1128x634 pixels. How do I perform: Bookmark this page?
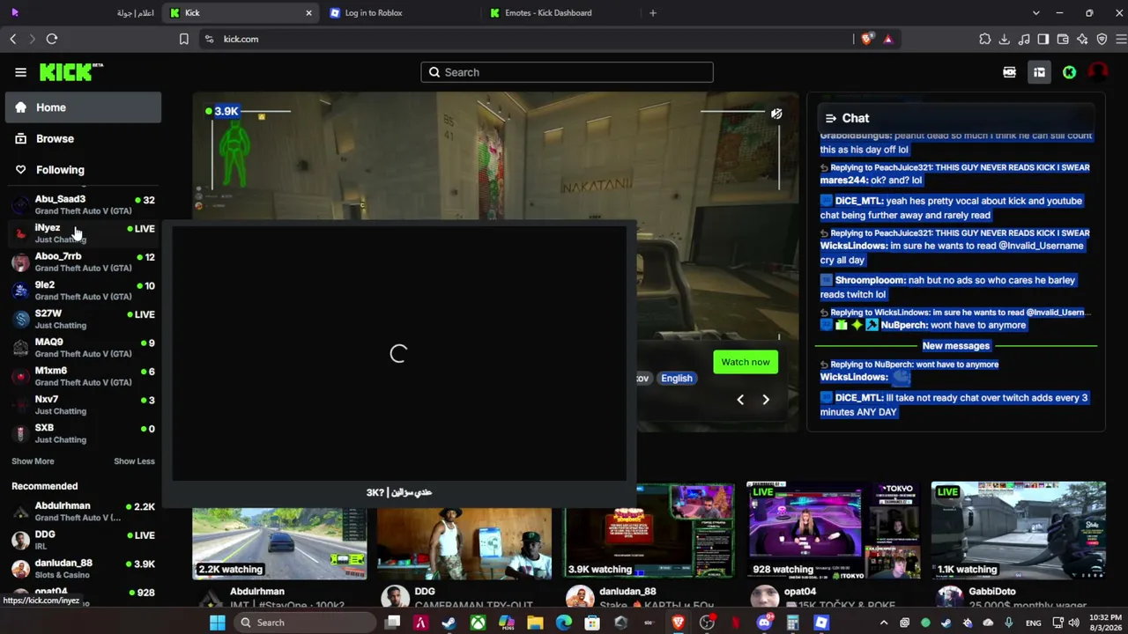(x=184, y=39)
